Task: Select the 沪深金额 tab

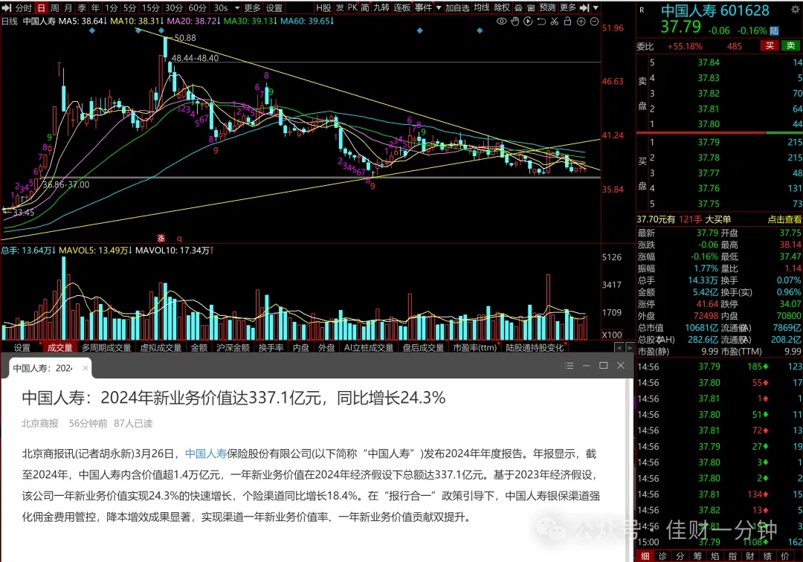Action: (233, 348)
